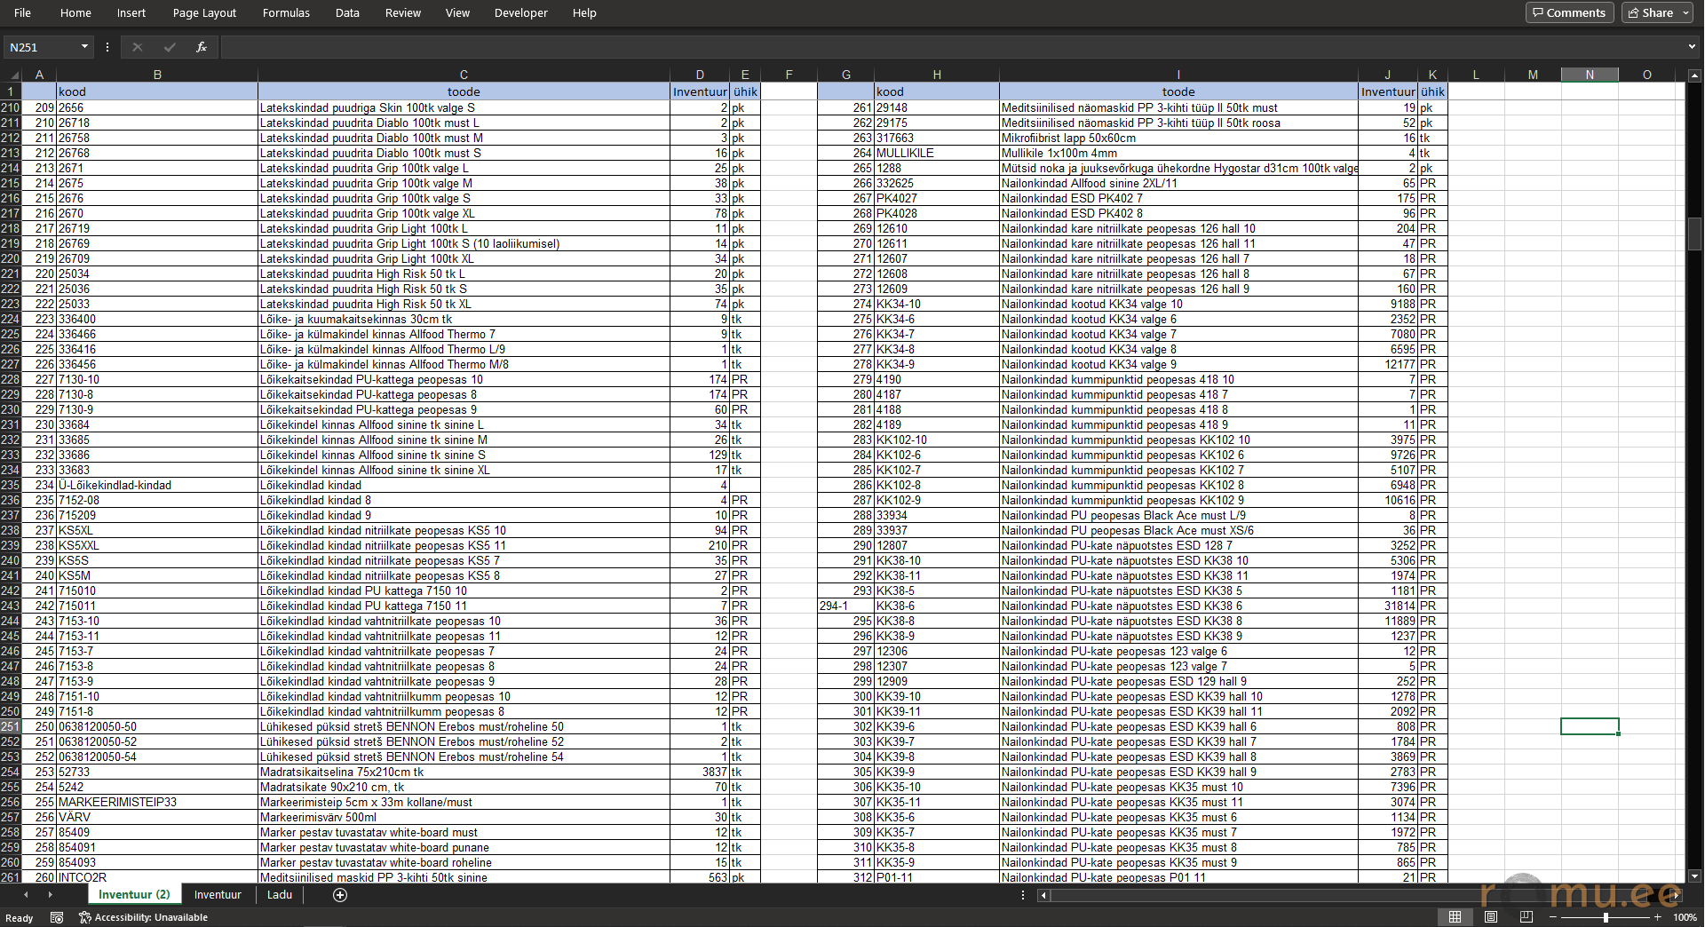Click cell 'MARKEERIMISTEIP33'
Viewport: 1705px width, 927px height.
coord(157,802)
